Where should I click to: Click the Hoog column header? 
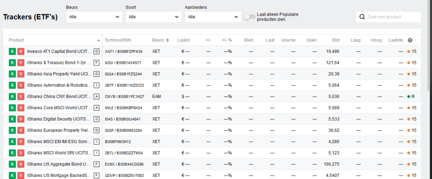point(376,40)
